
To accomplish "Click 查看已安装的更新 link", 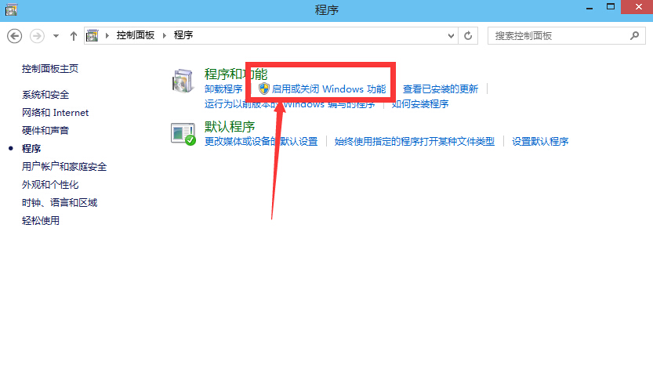I will (441, 89).
